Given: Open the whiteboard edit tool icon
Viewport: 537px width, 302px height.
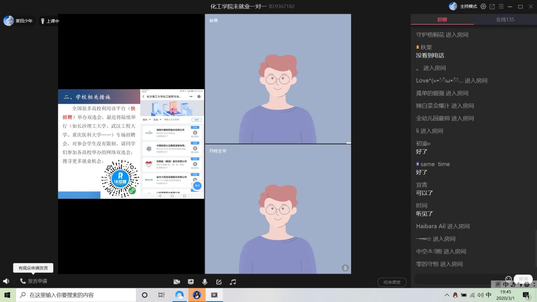Looking at the screenshot, I should (x=219, y=282).
